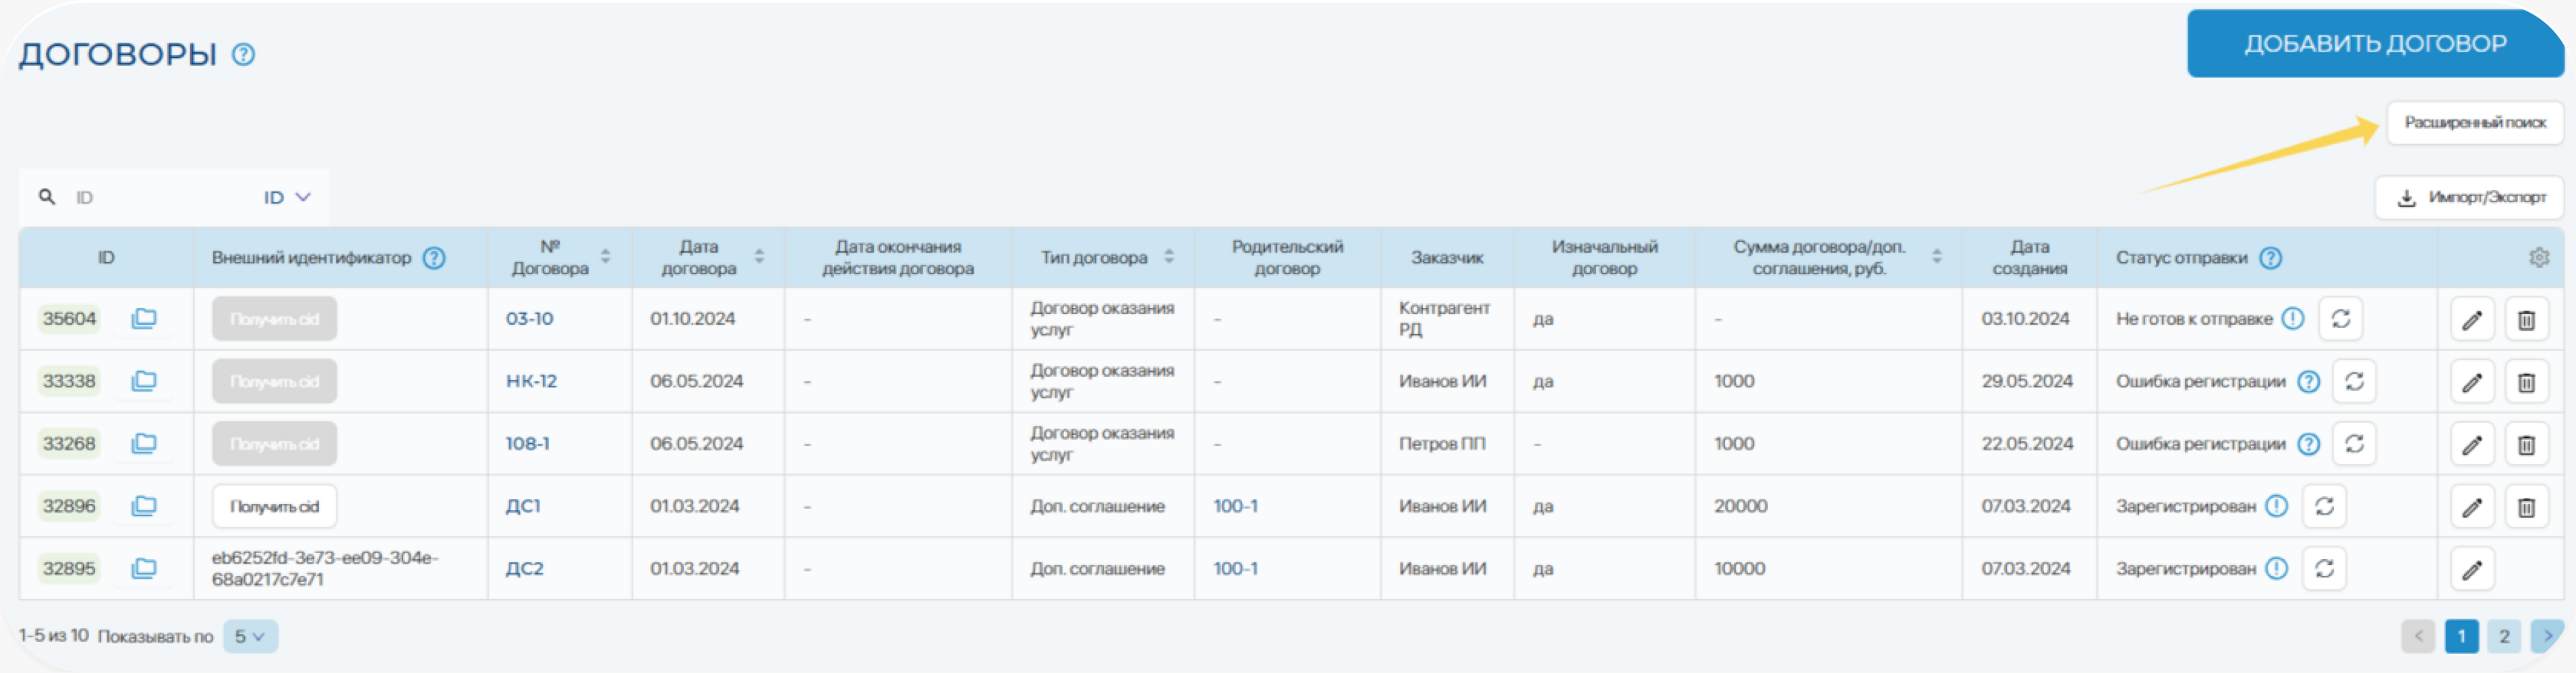Open table column settings gear
The image size is (2576, 673).
coord(2538,257)
